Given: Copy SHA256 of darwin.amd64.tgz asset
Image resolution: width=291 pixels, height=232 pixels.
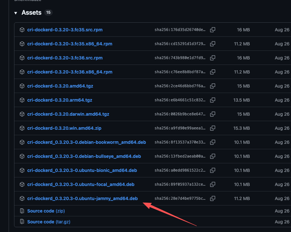Looking at the screenshot, I should (x=213, y=114).
